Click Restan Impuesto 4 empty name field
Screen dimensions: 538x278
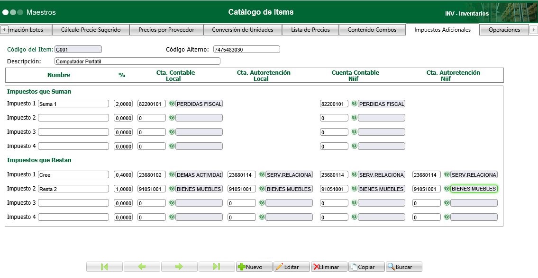click(73, 217)
